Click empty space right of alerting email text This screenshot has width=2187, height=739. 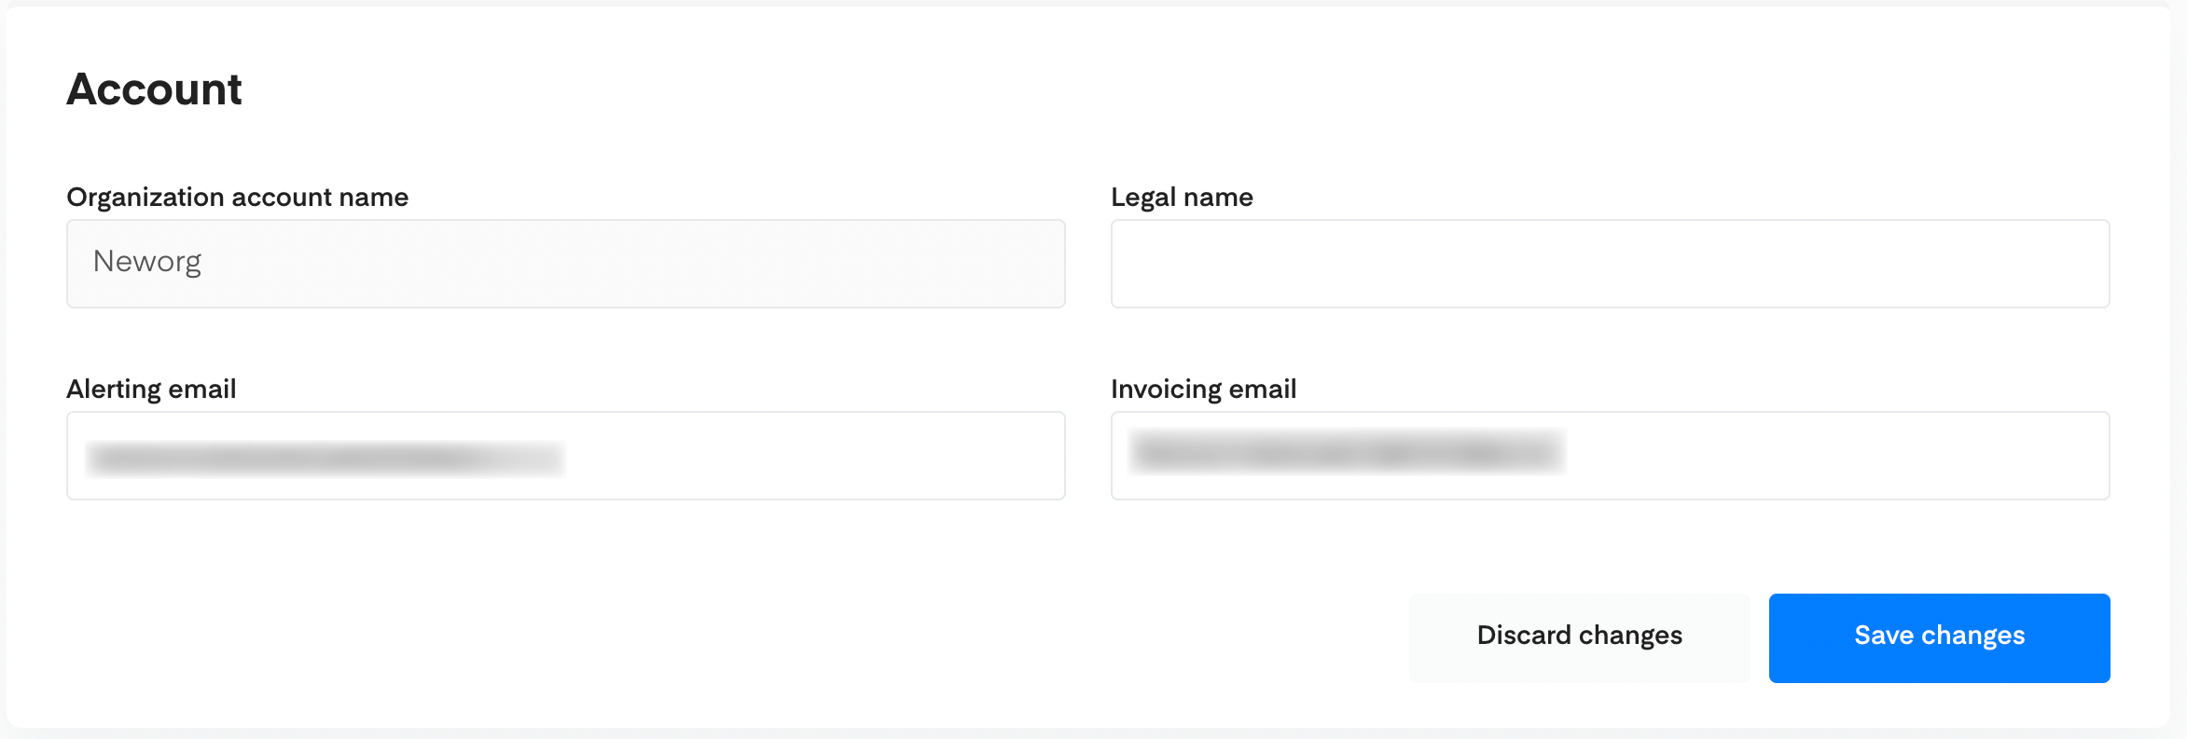coord(811,456)
